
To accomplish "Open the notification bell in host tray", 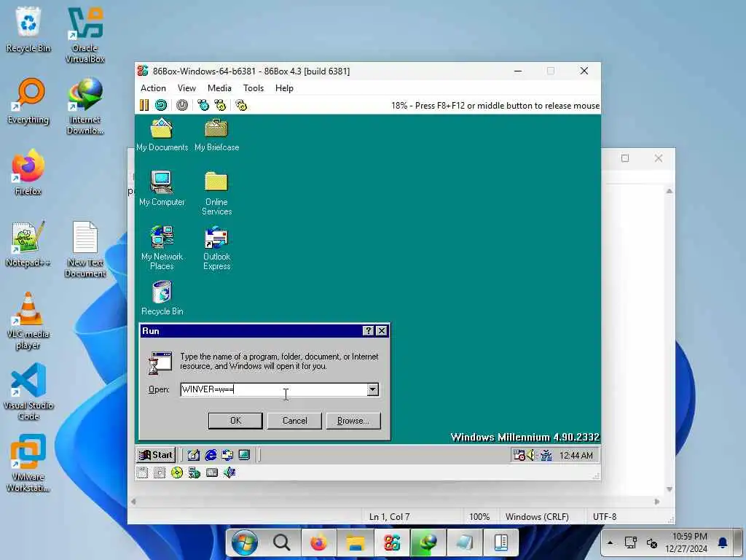I will pyautogui.click(x=722, y=542).
